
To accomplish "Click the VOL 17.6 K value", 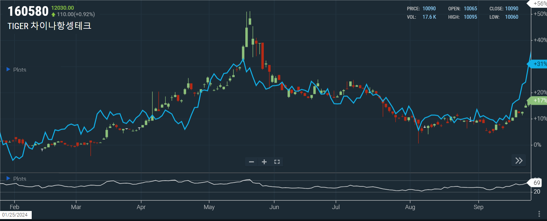I will tap(429, 17).
